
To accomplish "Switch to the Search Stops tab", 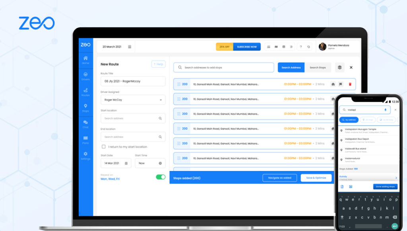I will click(318, 67).
